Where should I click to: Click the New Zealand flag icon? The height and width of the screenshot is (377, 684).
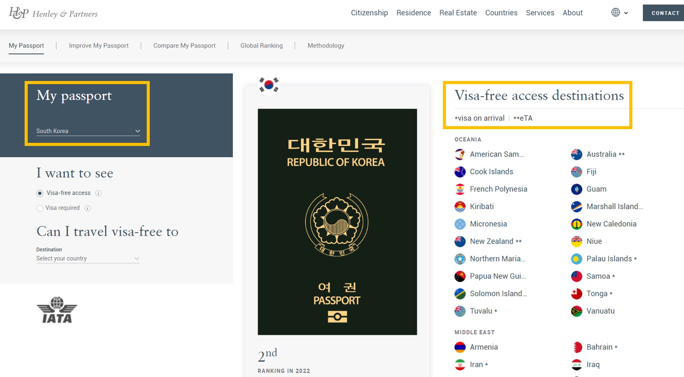pyautogui.click(x=460, y=241)
